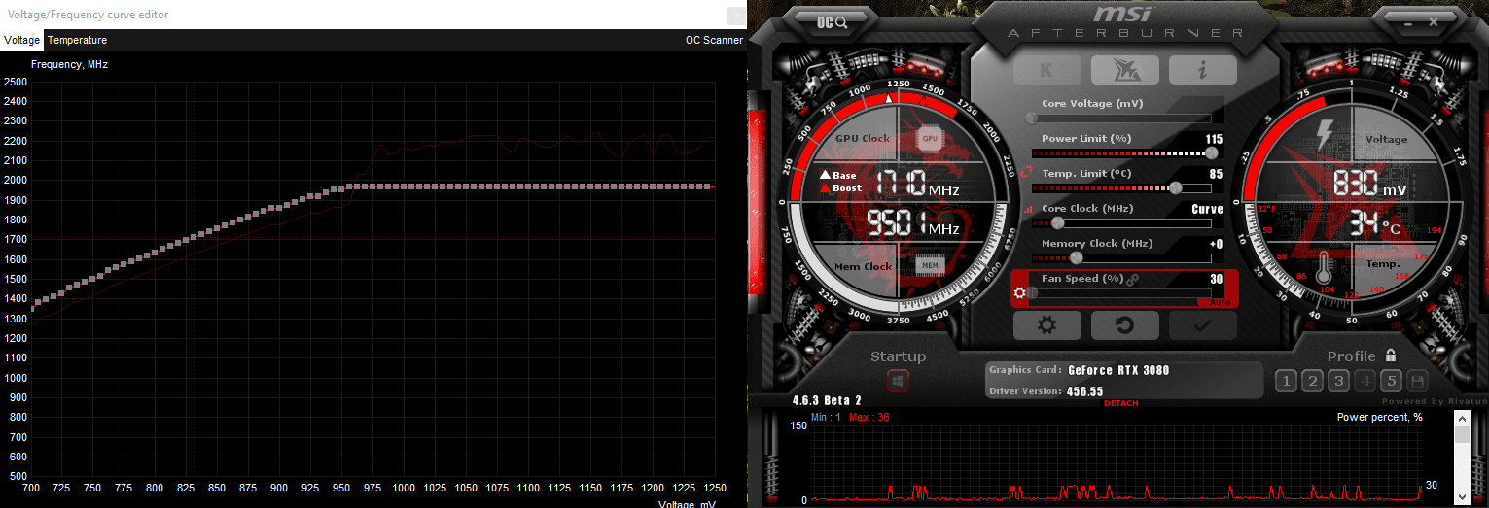Click Core Voltage slider handle

tap(1031, 118)
